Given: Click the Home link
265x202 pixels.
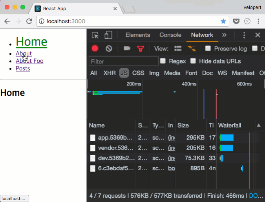Looking at the screenshot, I should coord(31,42).
